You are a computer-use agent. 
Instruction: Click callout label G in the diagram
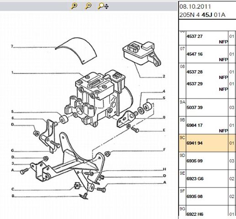click(x=12, y=151)
